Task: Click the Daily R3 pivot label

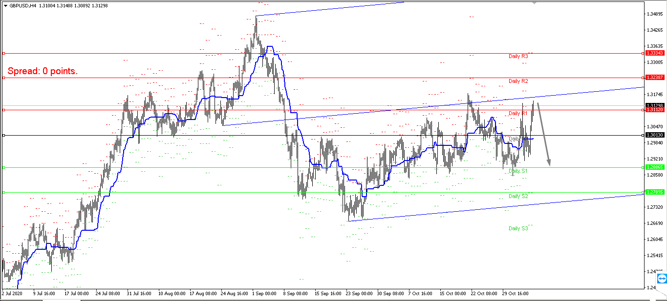Action: [x=518, y=57]
